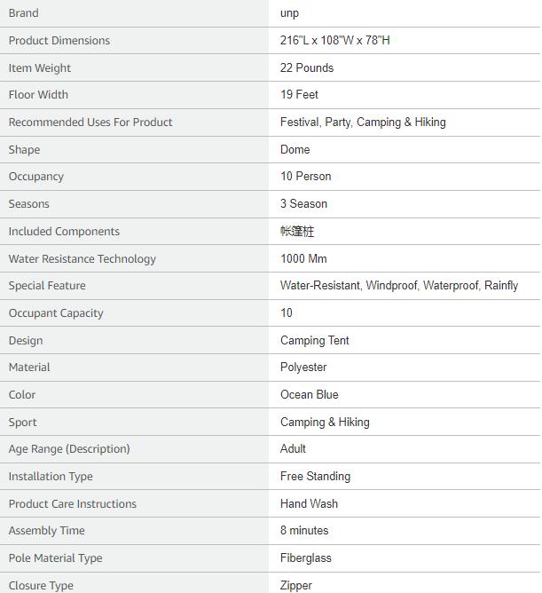Click the "Free Standing" installation type value
Viewport: 542px width, 593px height.
point(316,477)
